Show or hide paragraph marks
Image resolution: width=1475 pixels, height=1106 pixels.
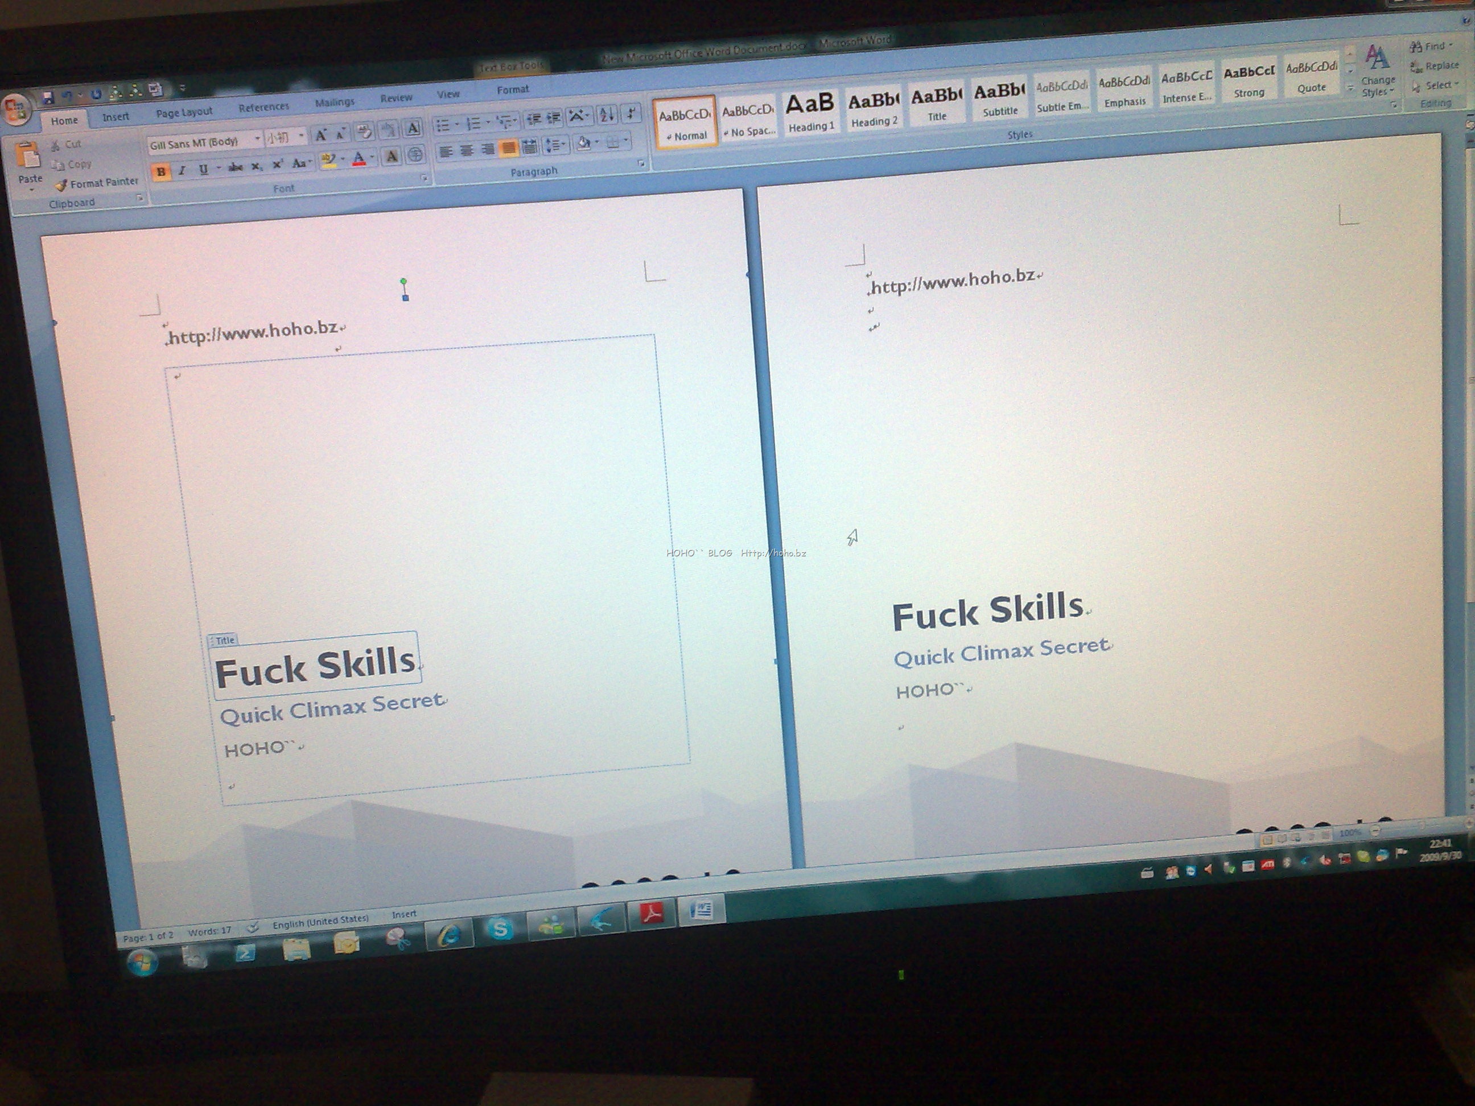[x=631, y=113]
